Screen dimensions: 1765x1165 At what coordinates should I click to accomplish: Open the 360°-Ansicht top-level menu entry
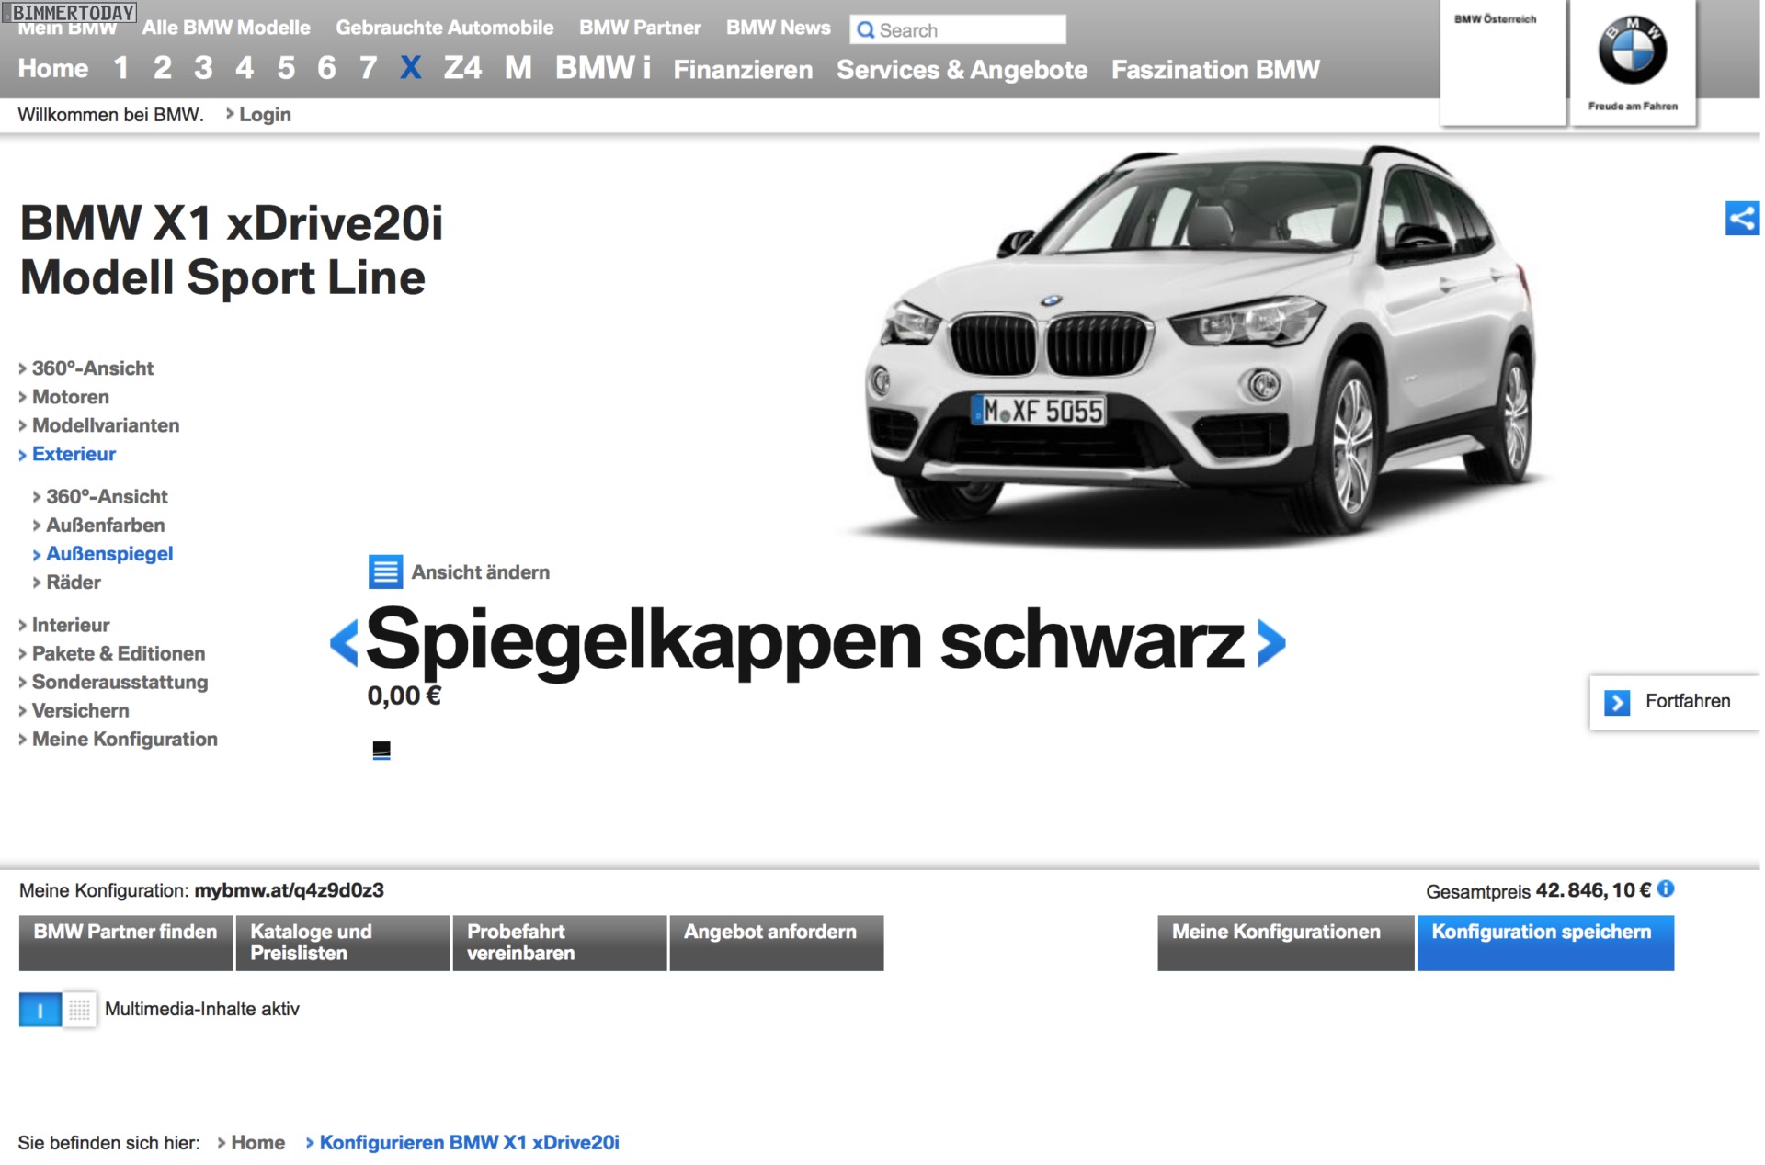pos(93,368)
